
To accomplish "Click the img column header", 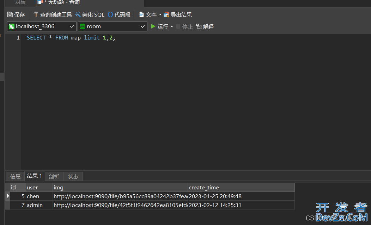I will (120, 187).
